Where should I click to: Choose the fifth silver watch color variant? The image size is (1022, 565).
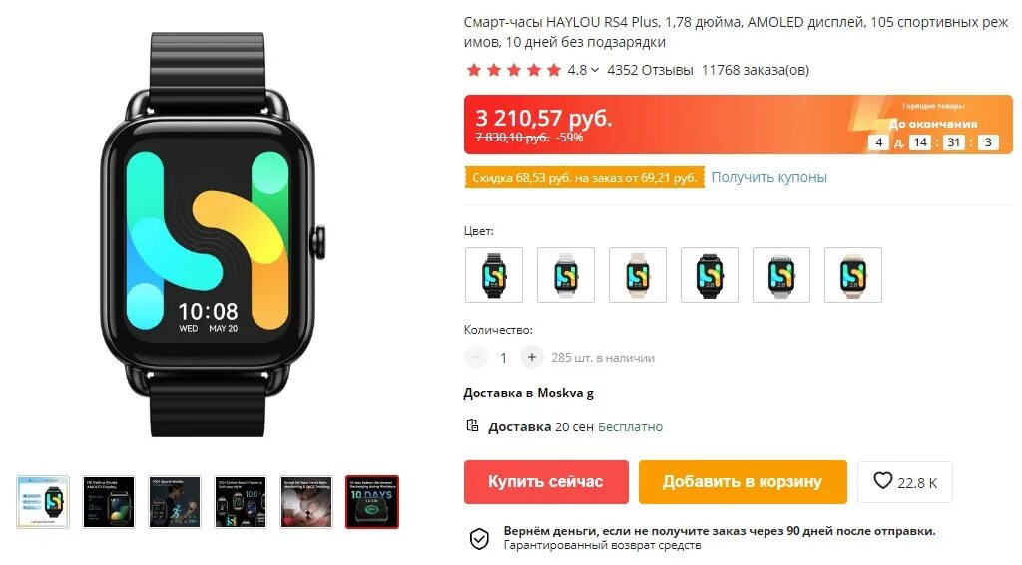point(780,275)
